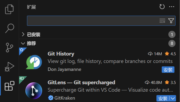This screenshot has width=180, height=102.
Task: Open the Search view icon
Action: pyautogui.click(x=10, y=28)
